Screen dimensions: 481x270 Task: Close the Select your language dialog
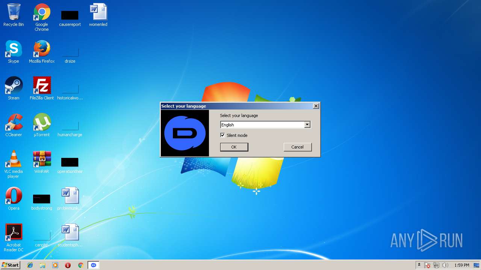(316, 106)
